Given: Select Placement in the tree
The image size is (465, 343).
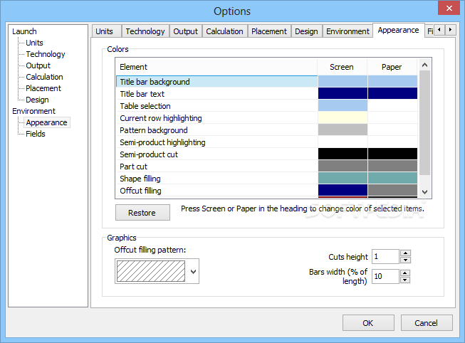Looking at the screenshot, I should coord(43,88).
